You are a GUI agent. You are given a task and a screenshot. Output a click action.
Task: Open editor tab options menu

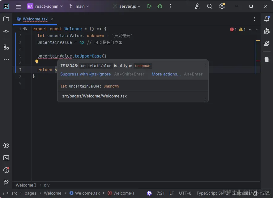[254, 19]
